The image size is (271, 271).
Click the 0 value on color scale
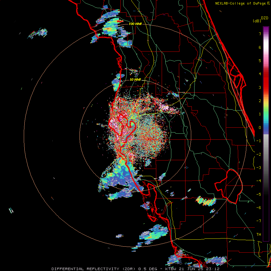260,128
